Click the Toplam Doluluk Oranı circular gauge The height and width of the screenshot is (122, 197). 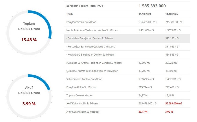point(29,32)
